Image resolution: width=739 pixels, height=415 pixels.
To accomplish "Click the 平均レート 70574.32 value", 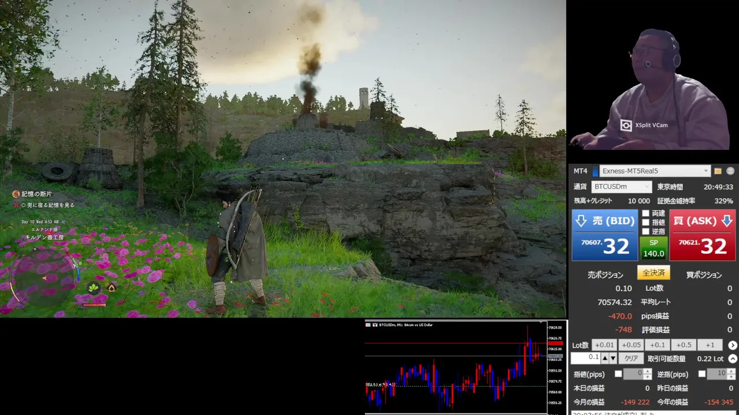I will pos(615,302).
